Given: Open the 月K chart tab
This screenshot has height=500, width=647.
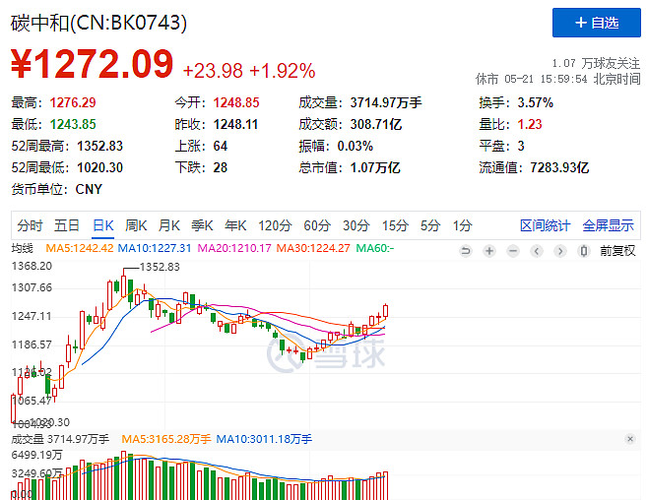Looking at the screenshot, I should click(x=168, y=225).
